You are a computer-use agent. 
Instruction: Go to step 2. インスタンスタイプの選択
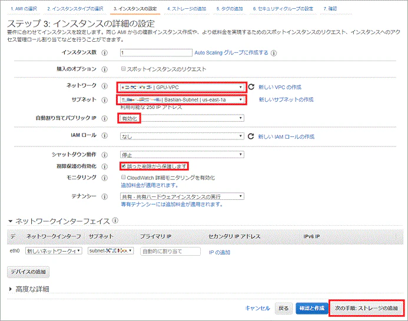(75, 9)
